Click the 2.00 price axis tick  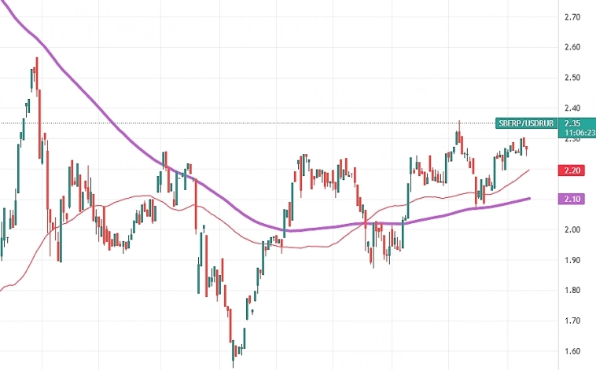click(572, 229)
